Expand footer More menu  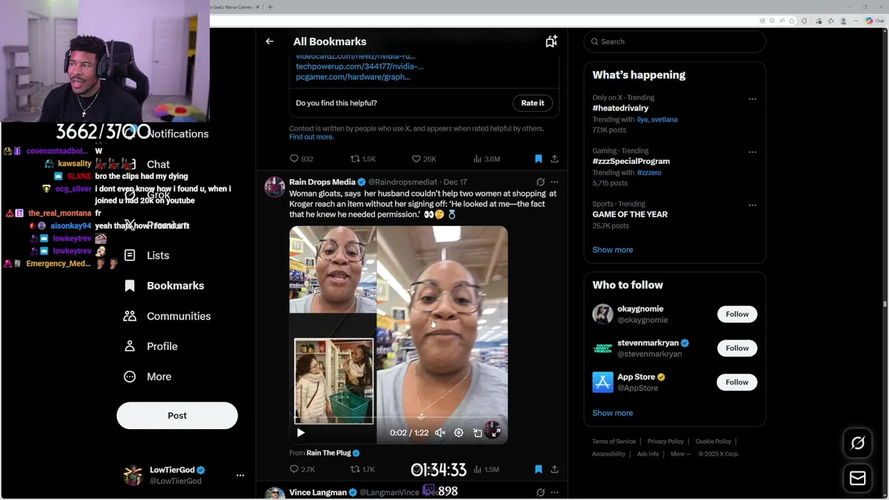coord(680,454)
